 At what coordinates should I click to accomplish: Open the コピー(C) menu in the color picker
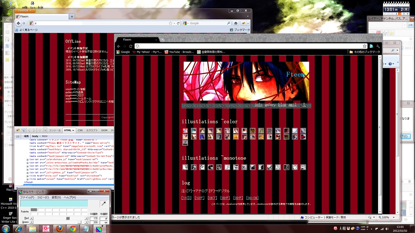(x=43, y=197)
